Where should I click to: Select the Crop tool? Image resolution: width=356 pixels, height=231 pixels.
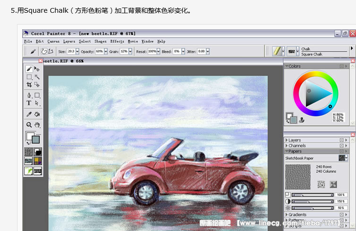29,84
